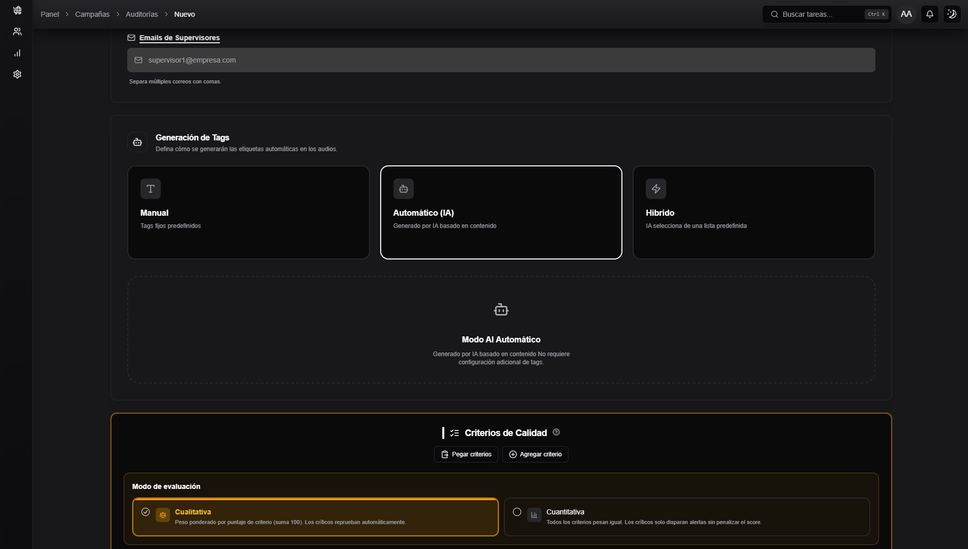Click the Modo de evaluación label
This screenshot has width=968, height=549.
[166, 486]
